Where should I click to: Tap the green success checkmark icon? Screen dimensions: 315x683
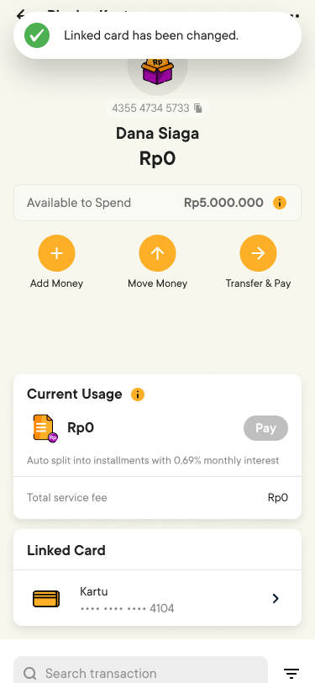(x=37, y=35)
